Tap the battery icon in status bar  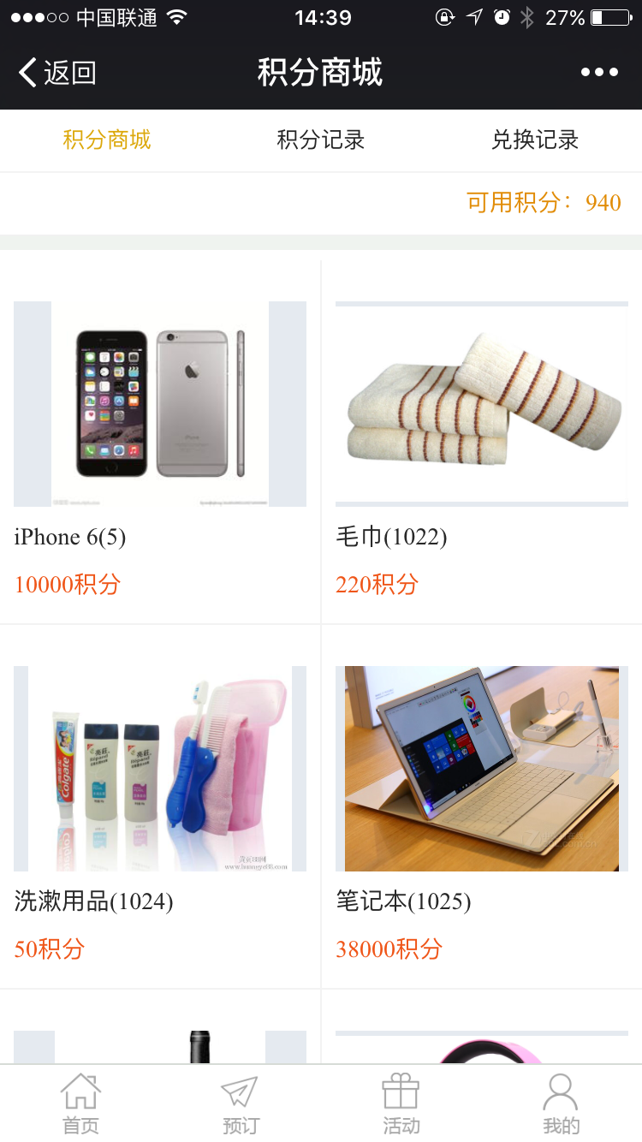tap(610, 17)
